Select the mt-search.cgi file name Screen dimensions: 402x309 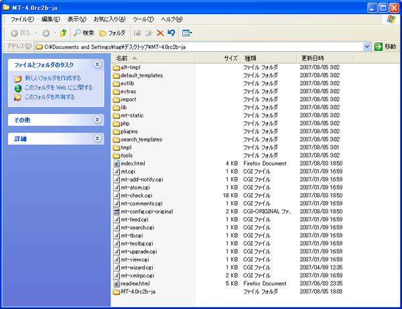coord(137,227)
